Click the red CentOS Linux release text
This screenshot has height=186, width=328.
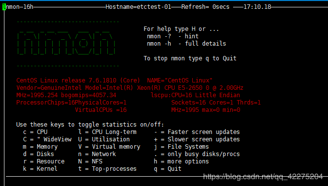[x=78, y=80]
